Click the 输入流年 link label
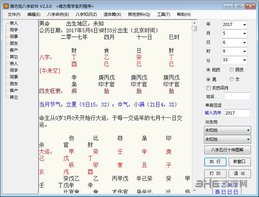The width and height of the screenshot is (259, 197). point(213,113)
